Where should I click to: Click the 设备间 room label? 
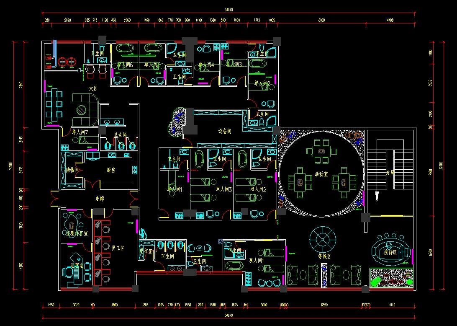pos(225,131)
